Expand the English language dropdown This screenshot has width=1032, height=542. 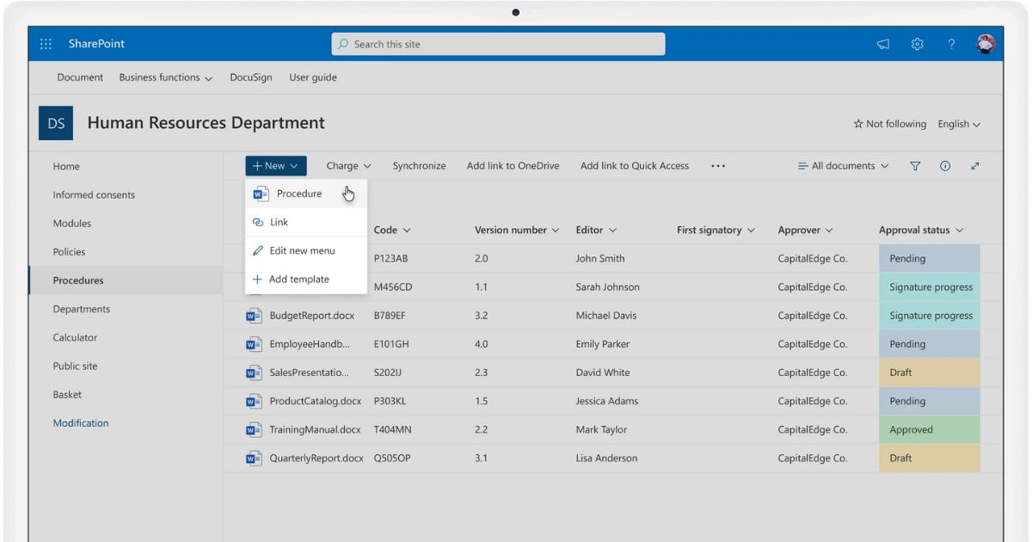[959, 124]
